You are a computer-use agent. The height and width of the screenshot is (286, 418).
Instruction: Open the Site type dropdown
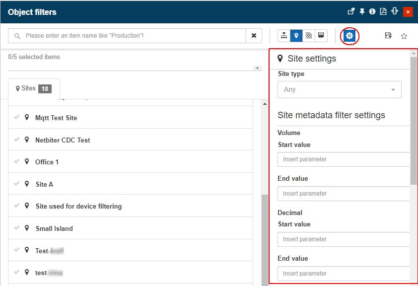click(339, 90)
